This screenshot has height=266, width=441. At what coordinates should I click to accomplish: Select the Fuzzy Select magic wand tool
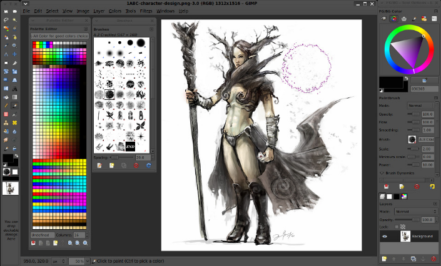tap(14, 20)
